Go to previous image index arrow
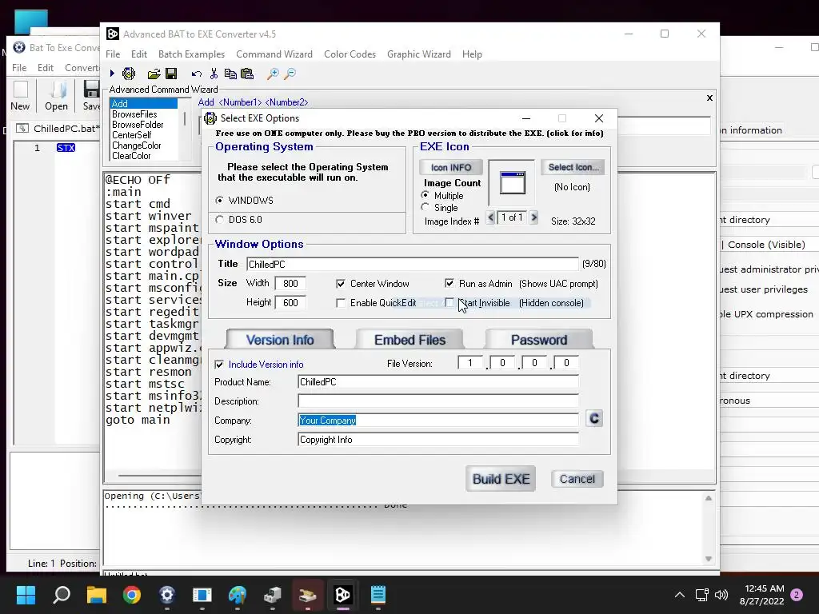 pos(490,217)
